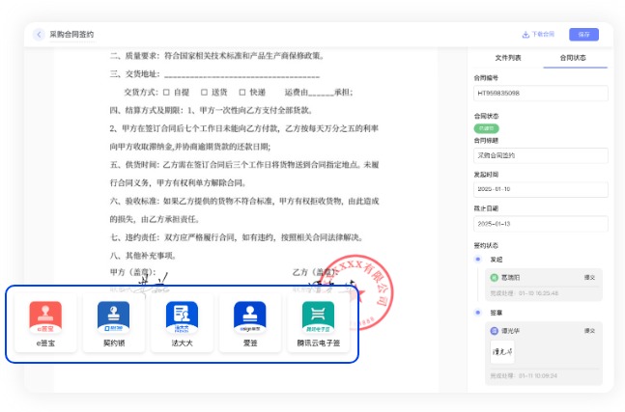Image resolution: width=625 pixels, height=412 pixels.
Task: Click the 七、违约责任 clause line
Action: (237, 237)
